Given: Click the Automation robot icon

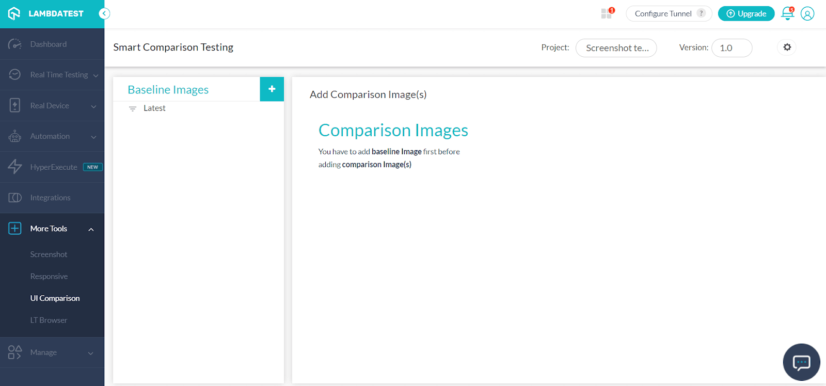Looking at the screenshot, I should pos(15,136).
